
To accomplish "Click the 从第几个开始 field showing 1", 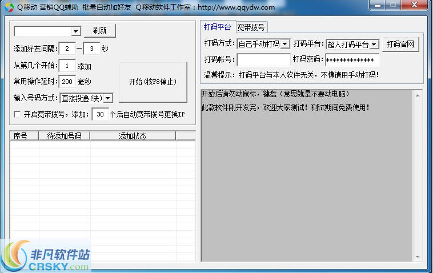I will [67, 66].
